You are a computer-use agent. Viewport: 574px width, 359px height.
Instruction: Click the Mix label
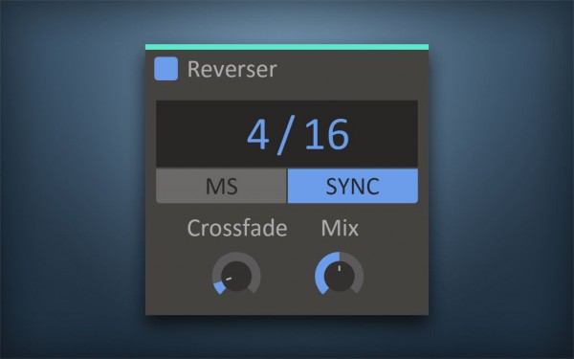pos(340,228)
